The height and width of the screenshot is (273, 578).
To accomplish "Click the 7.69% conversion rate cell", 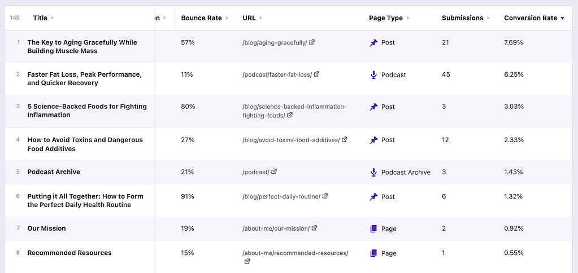I will (x=514, y=42).
